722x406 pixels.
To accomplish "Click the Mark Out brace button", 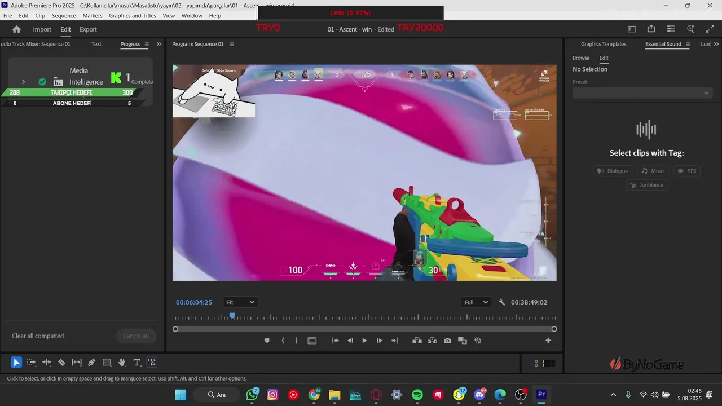I will click(296, 341).
